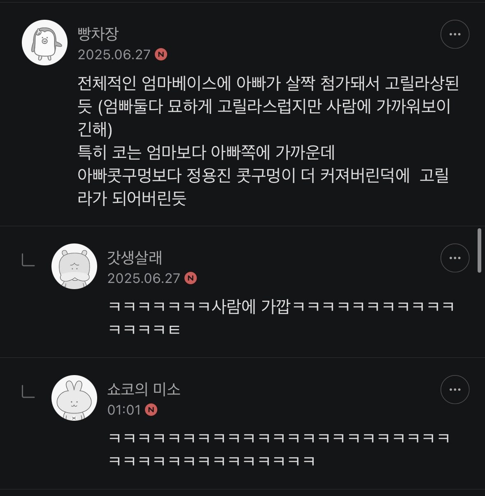Open the 갓생살래 username profile link
The width and height of the screenshot is (485, 496).
point(135,257)
